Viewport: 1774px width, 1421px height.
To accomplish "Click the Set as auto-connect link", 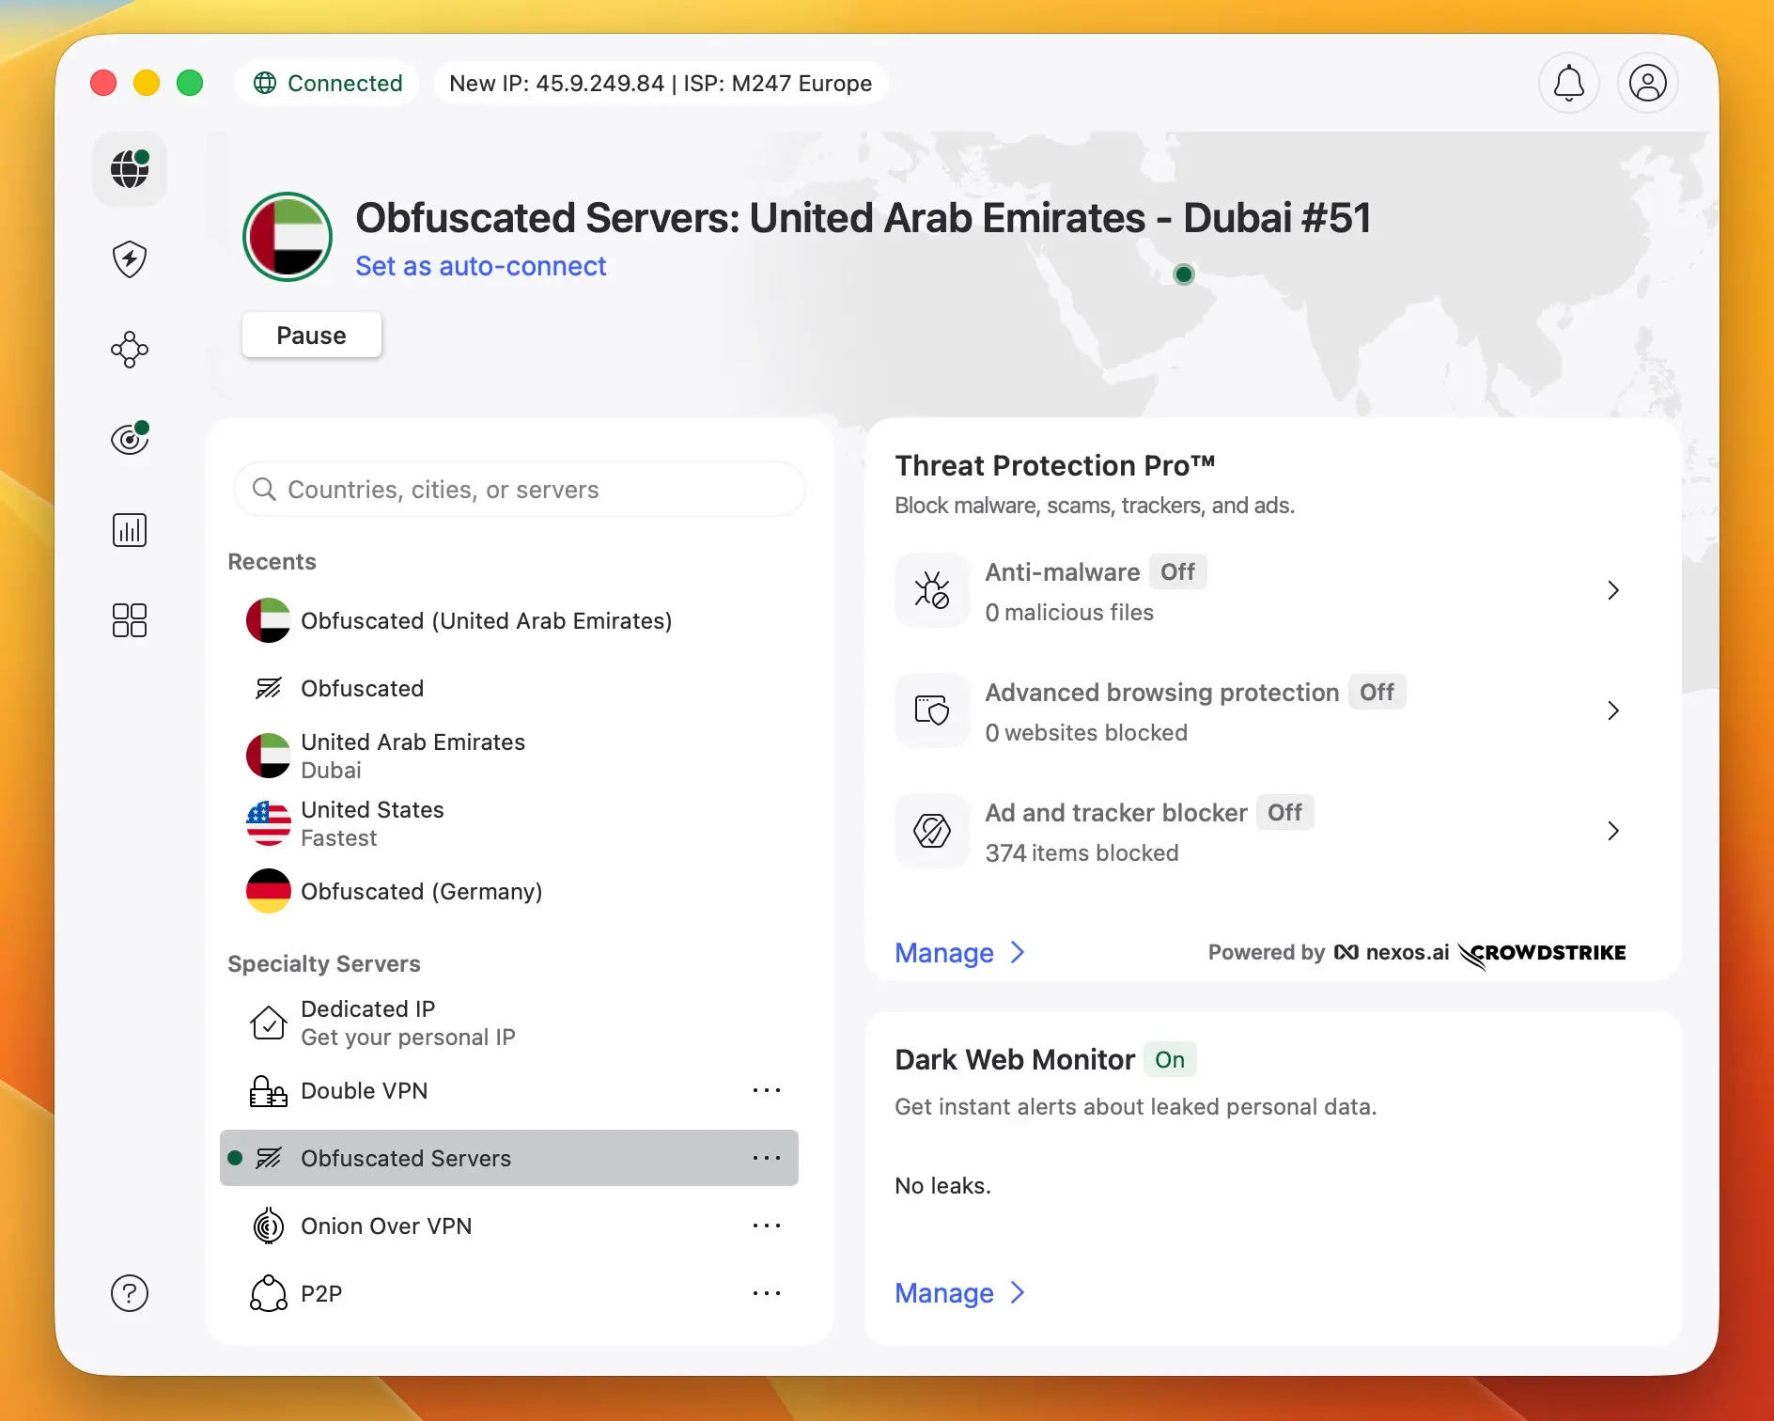I will 481,266.
